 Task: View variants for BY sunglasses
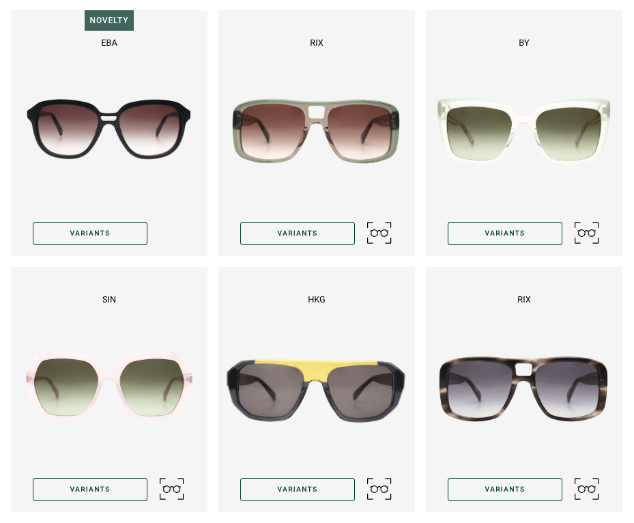[x=504, y=234]
